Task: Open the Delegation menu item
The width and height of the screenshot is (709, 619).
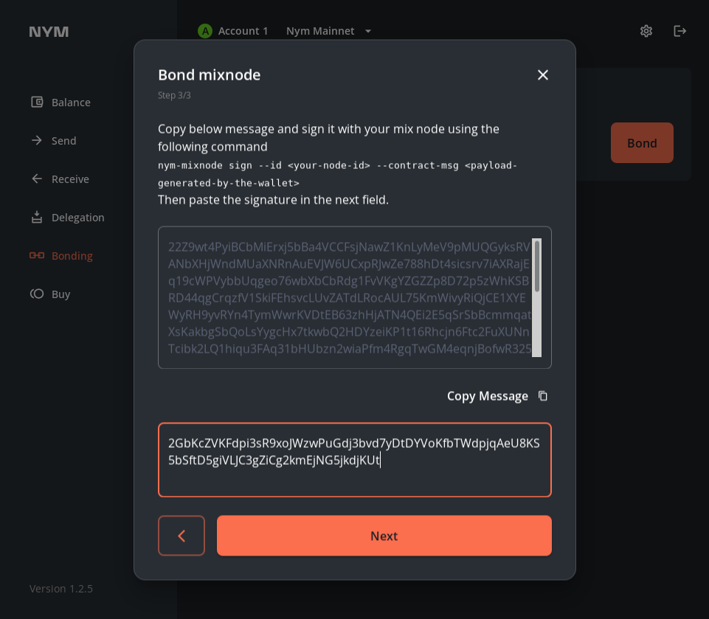Action: [x=77, y=217]
